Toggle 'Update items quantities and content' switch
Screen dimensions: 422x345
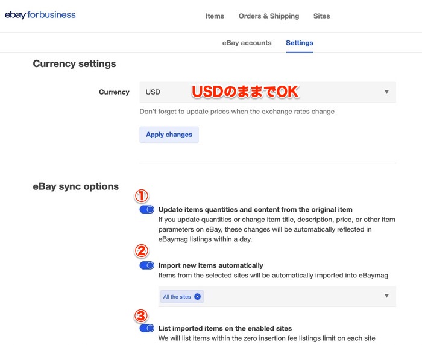pyautogui.click(x=146, y=209)
